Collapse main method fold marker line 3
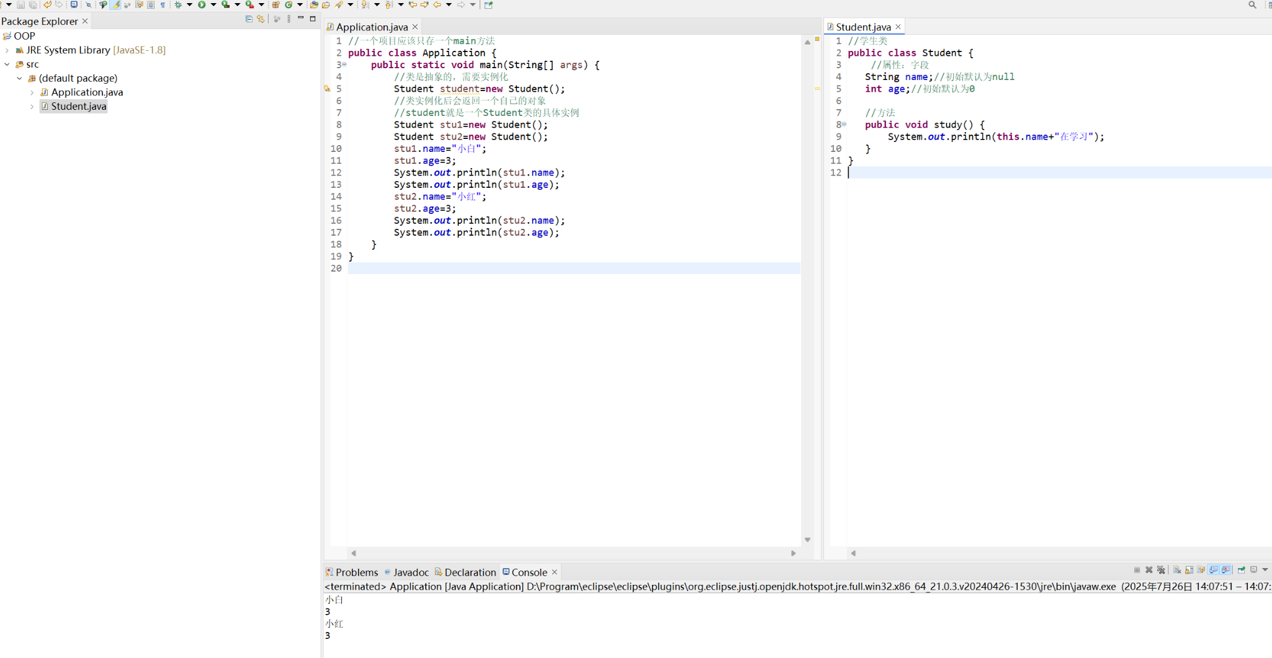This screenshot has height=658, width=1272. pos(344,64)
